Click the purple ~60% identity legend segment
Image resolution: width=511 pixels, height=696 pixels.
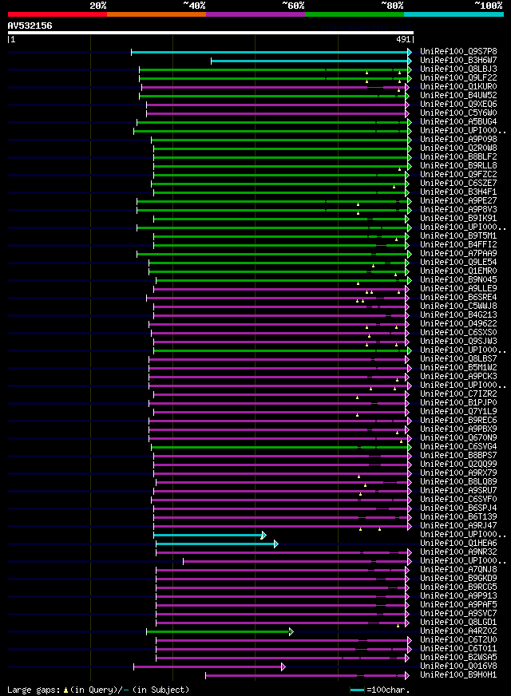tap(255, 14)
